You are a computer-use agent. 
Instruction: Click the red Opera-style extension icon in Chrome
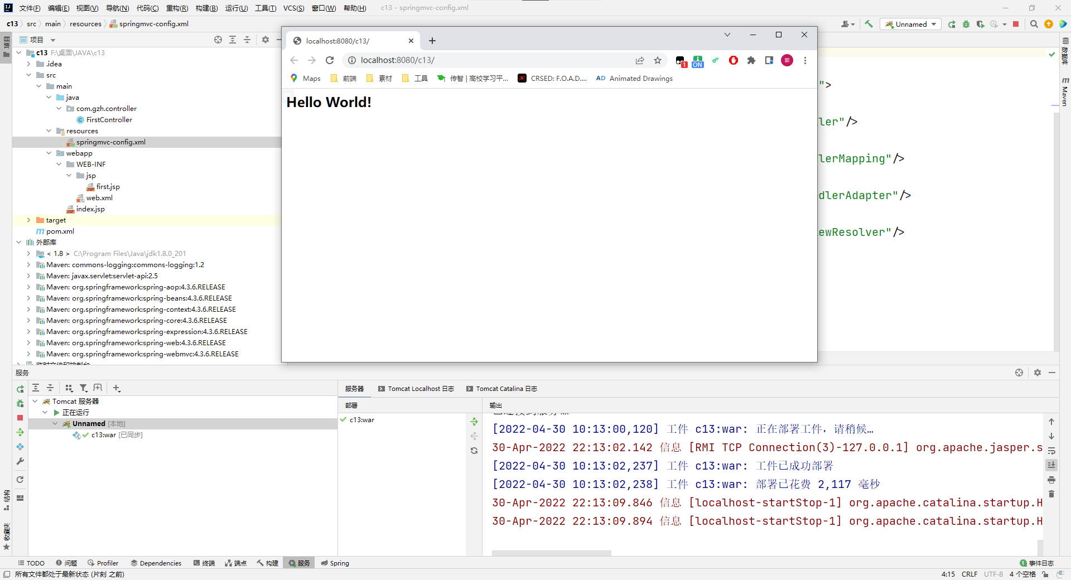[734, 60]
